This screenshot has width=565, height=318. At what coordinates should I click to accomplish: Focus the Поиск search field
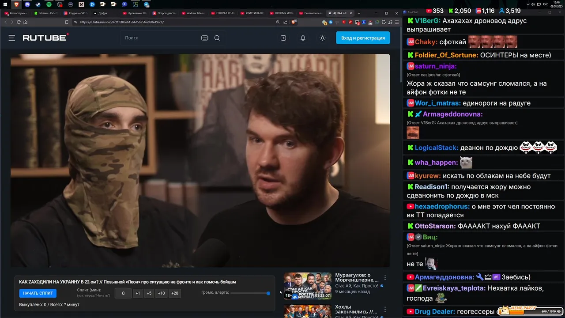pyautogui.click(x=160, y=38)
